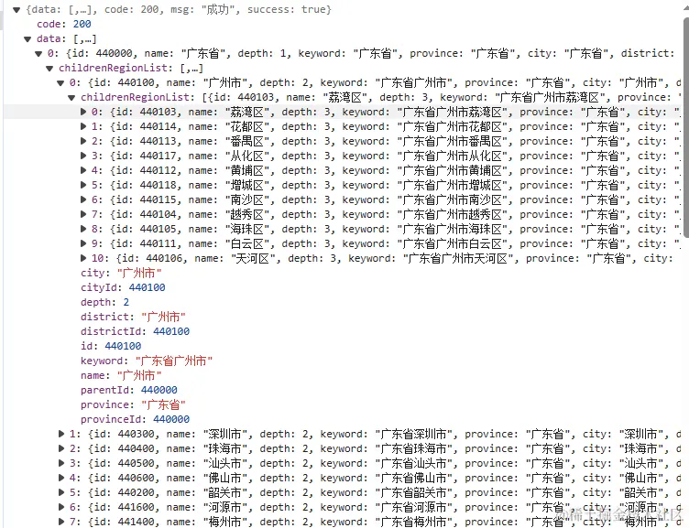Expand the 佛山市 id 440600 row
This screenshot has width=689, height=528.
click(61, 478)
